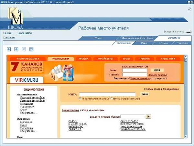The width and height of the screenshot is (194, 146).
Task: Click the back arrow navigation icon
Action: [9, 49]
